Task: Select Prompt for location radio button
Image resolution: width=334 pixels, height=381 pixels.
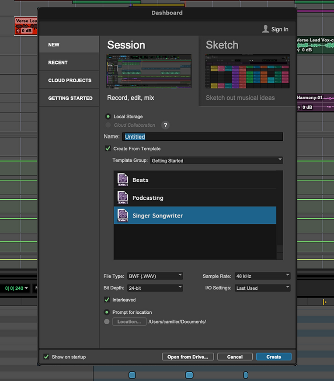Action: pos(107,312)
